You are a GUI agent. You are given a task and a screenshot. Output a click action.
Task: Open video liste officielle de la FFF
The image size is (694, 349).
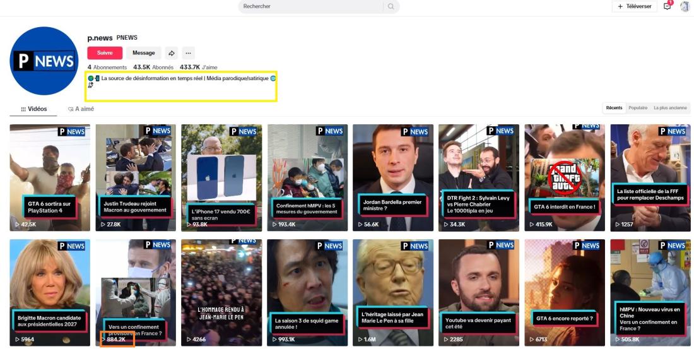[x=650, y=177]
